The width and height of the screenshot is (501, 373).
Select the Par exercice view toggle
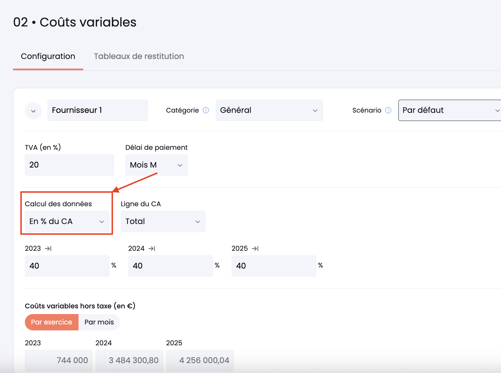52,322
